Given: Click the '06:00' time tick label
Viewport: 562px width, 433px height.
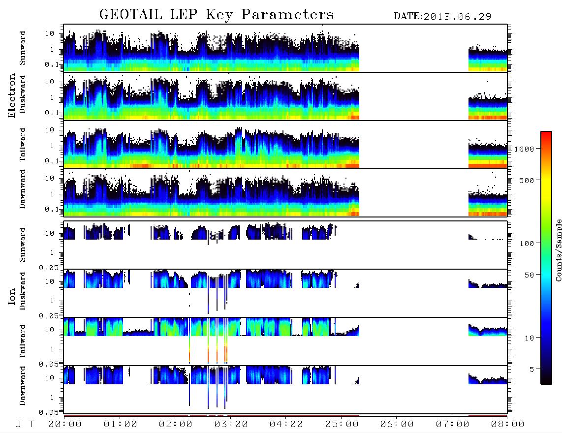Looking at the screenshot, I should (397, 425).
